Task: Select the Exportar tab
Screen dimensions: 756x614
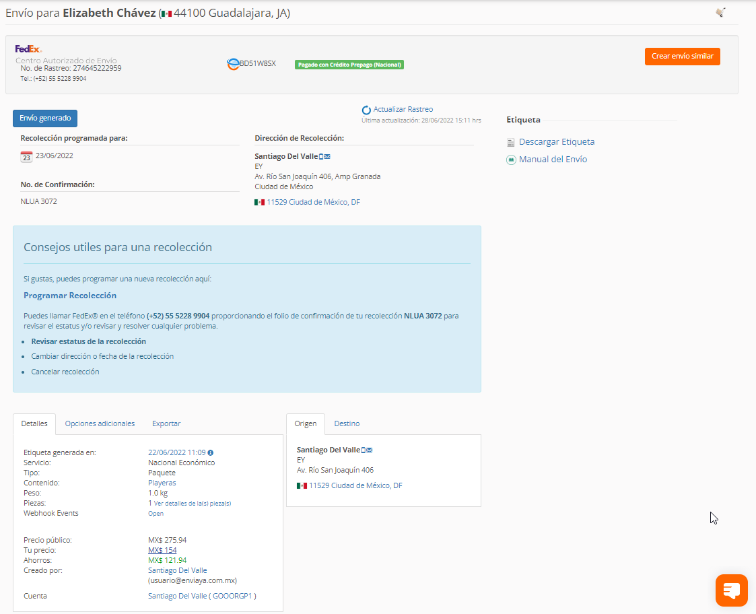Action: (x=166, y=423)
